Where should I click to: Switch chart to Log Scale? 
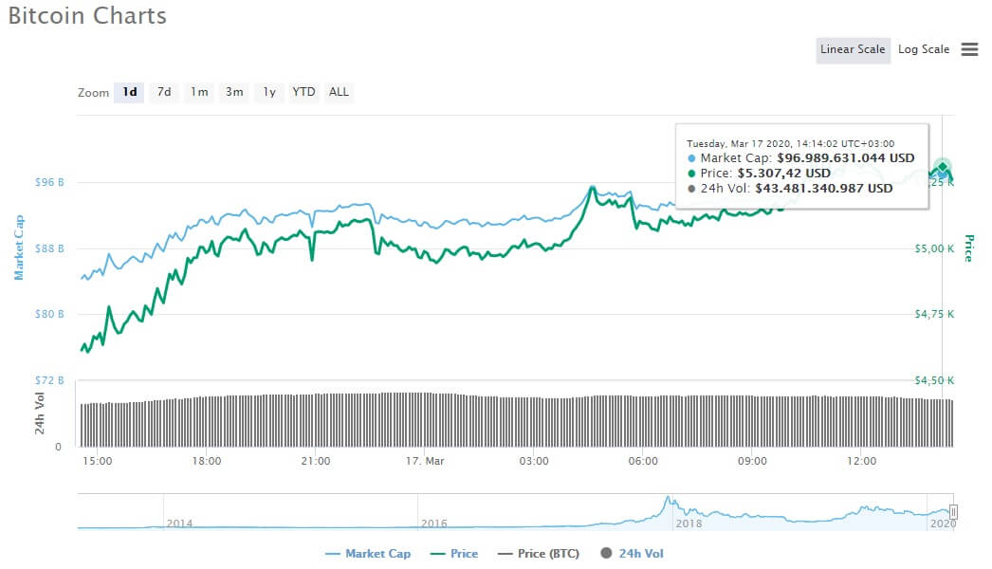coord(924,49)
